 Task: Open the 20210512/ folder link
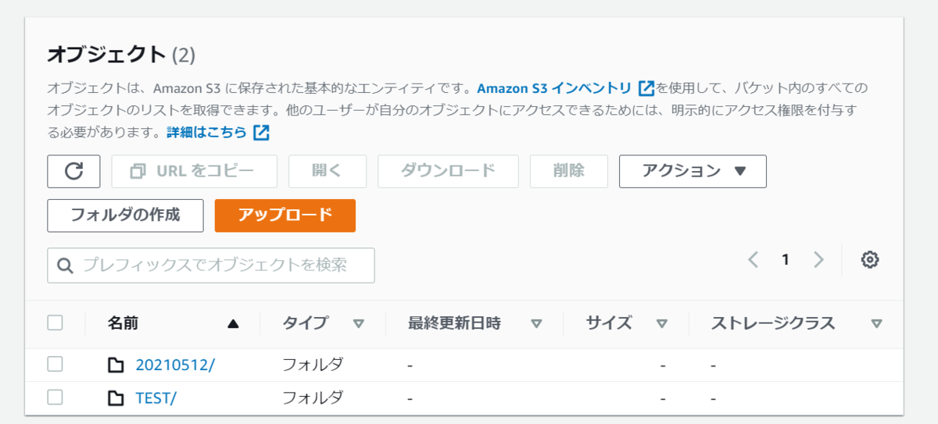tap(174, 365)
